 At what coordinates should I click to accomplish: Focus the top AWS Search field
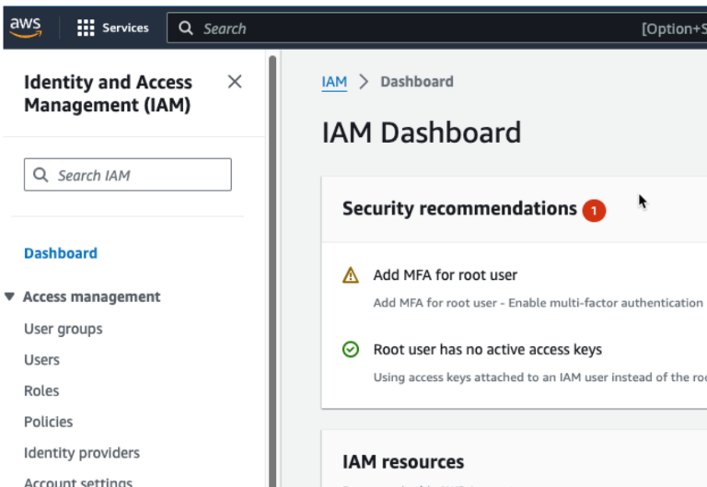436,28
